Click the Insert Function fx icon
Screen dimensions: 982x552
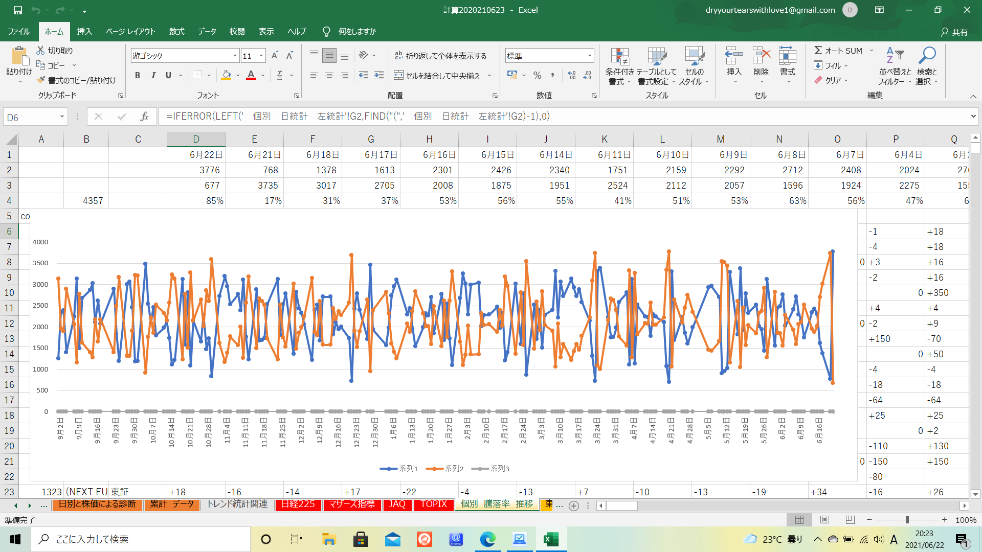144,117
